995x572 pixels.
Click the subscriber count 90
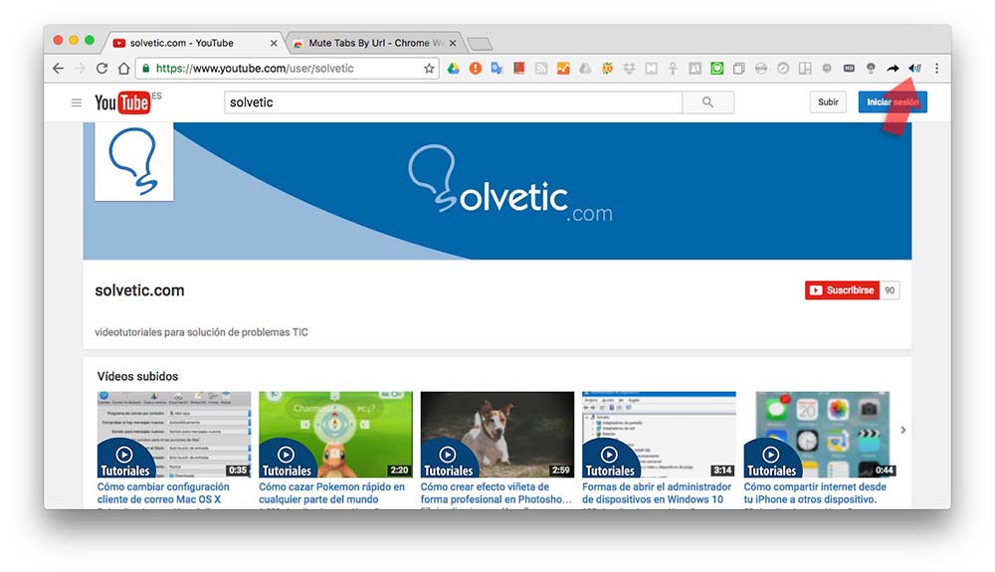coord(890,290)
